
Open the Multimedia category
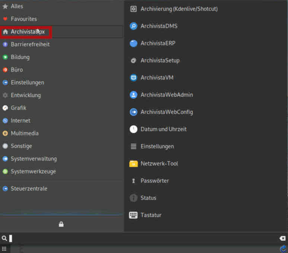(24, 133)
